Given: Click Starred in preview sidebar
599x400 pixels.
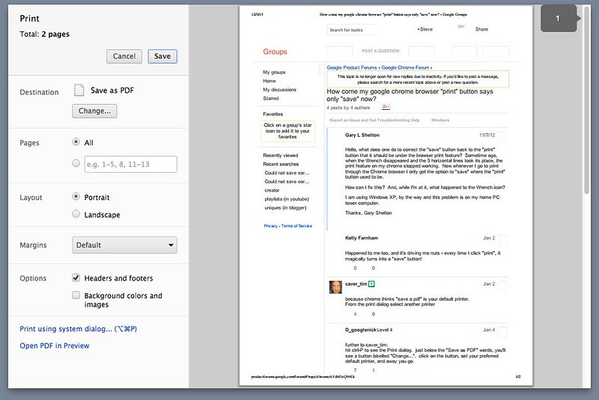Looking at the screenshot, I should (x=270, y=99).
